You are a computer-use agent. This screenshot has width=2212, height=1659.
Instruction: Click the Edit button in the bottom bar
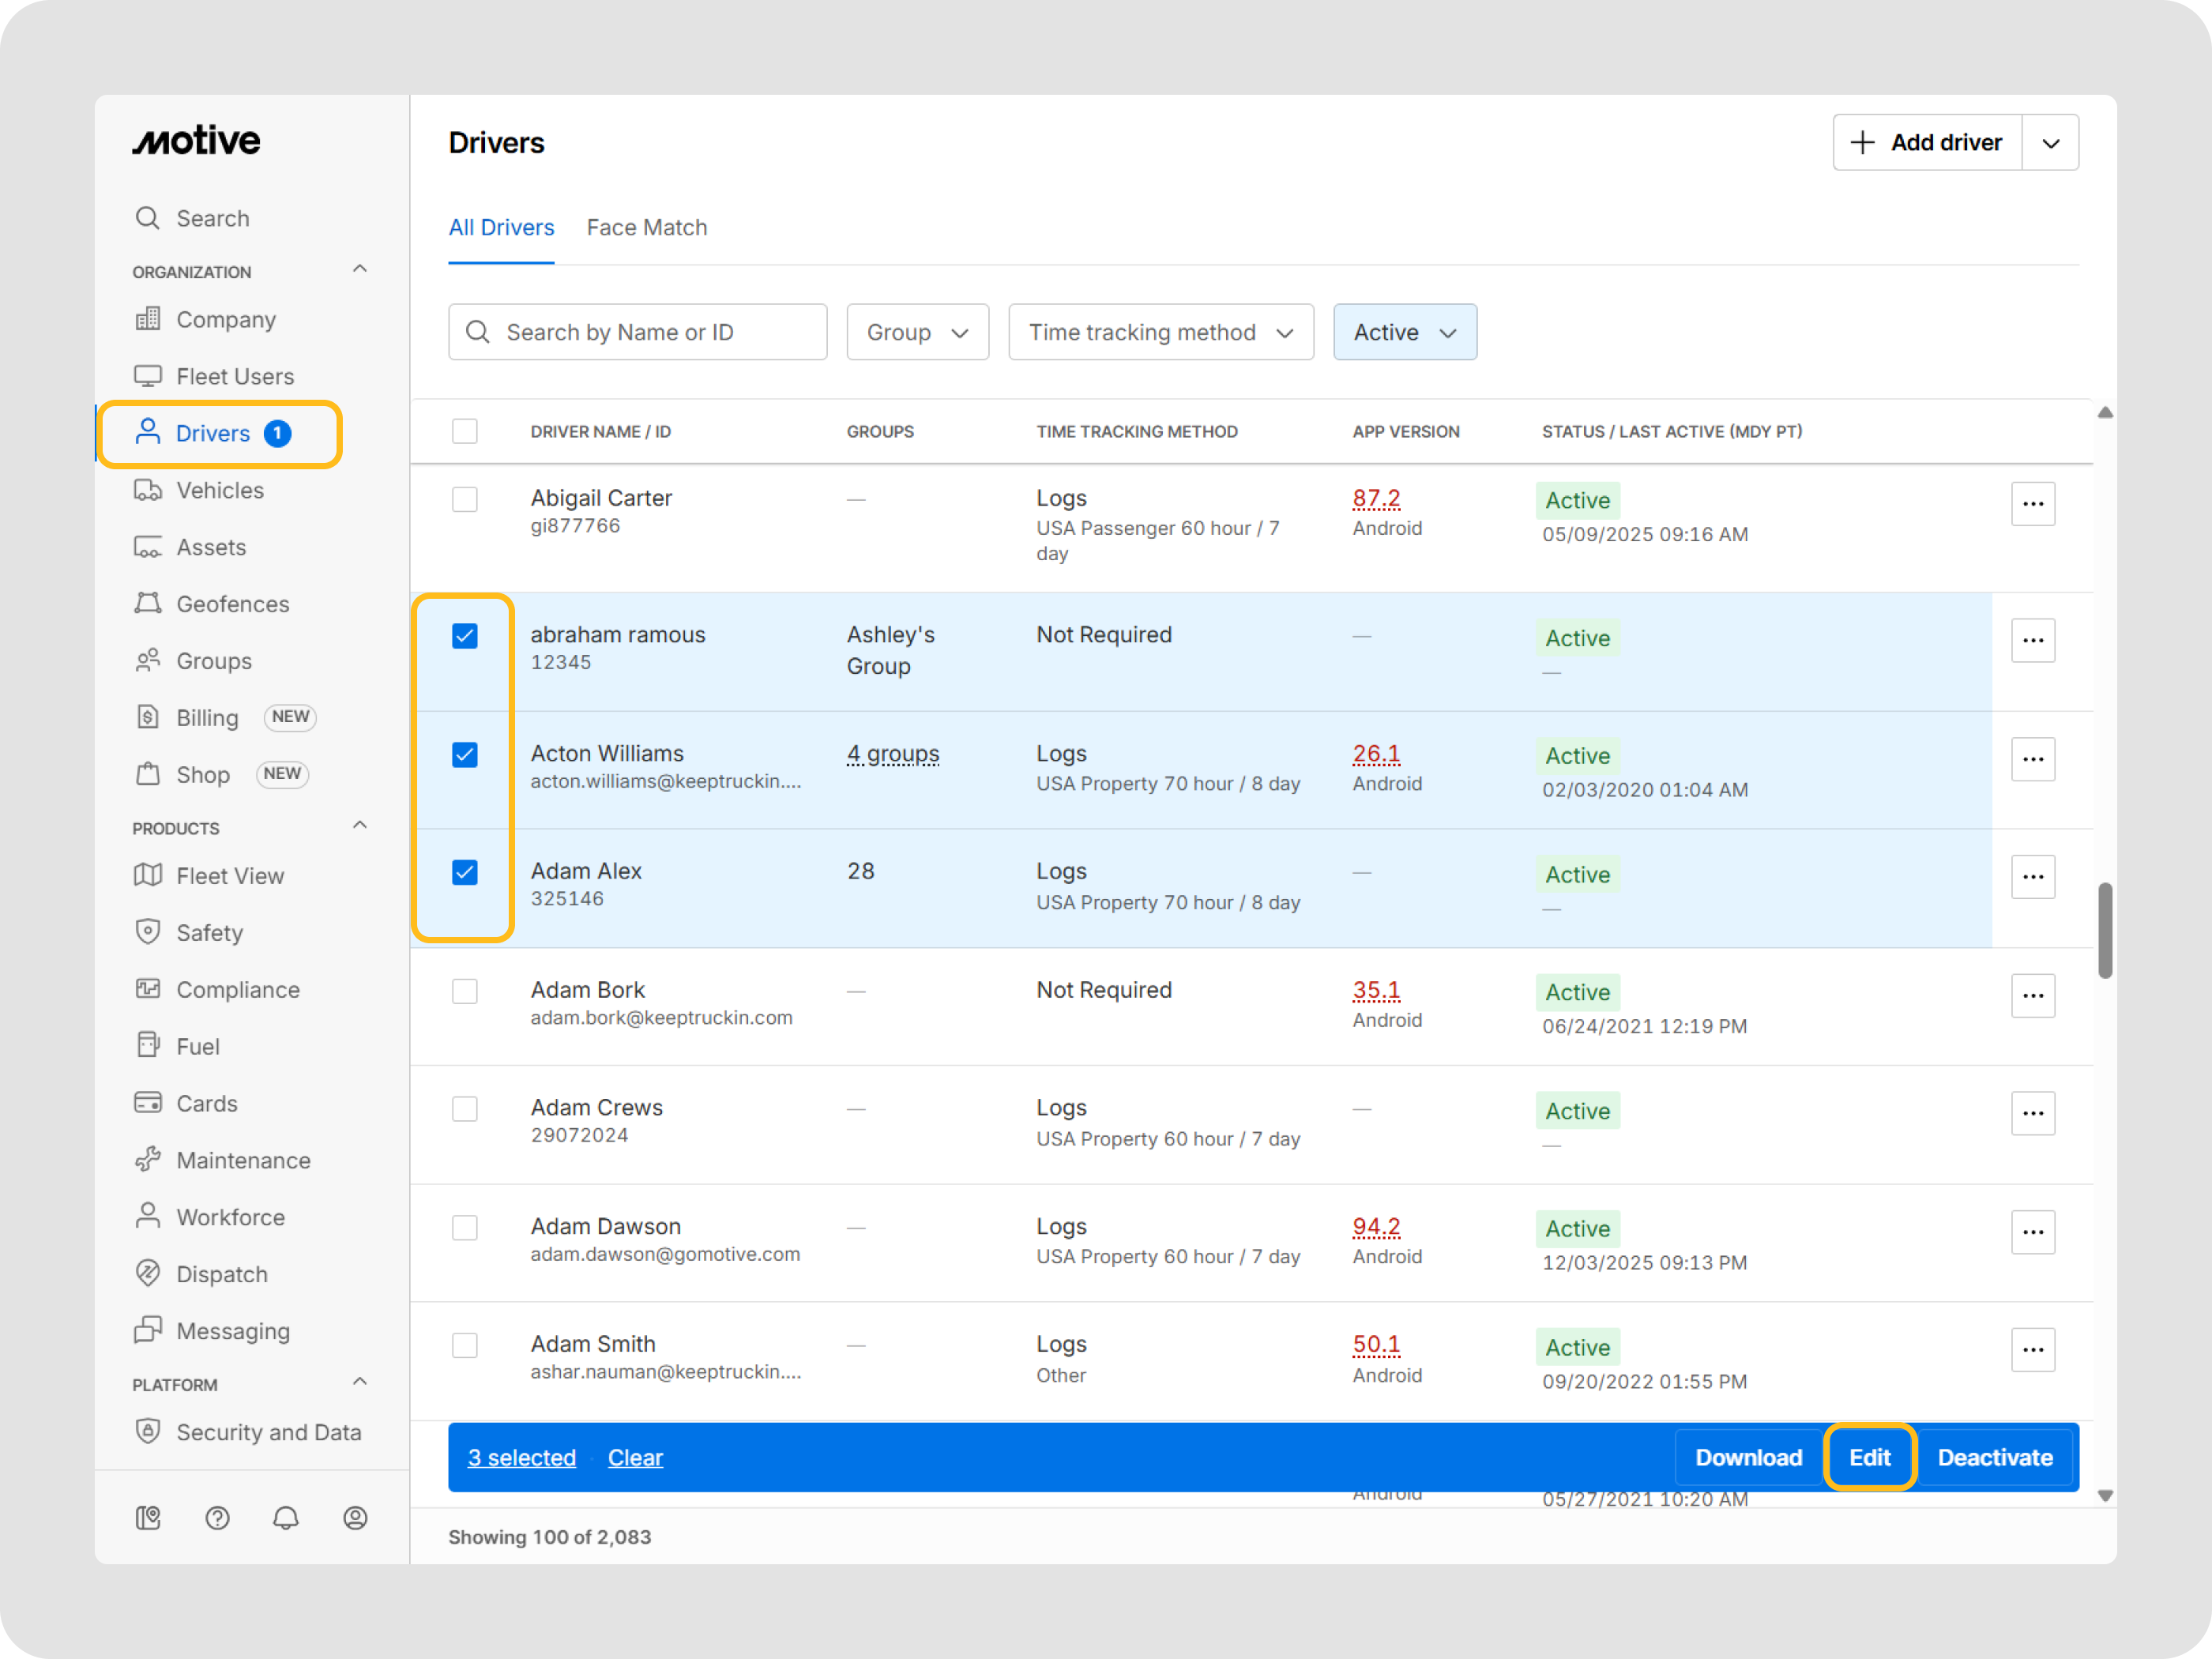(x=1869, y=1457)
